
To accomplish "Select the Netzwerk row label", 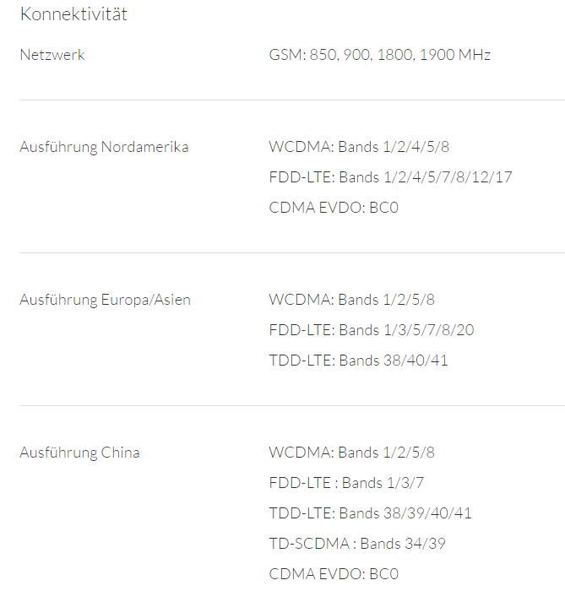I will (52, 55).
